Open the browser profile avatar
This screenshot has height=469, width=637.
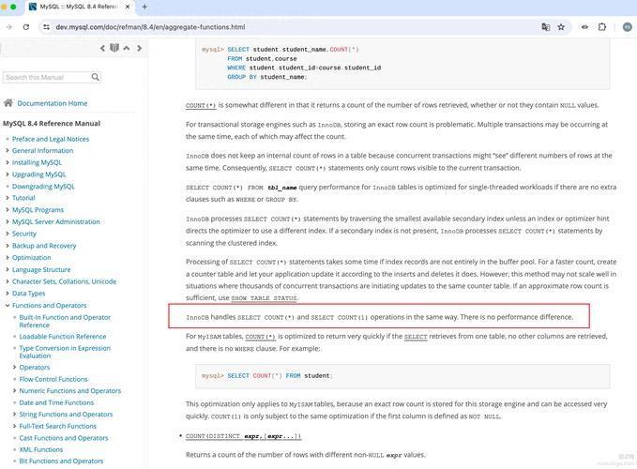click(x=628, y=27)
